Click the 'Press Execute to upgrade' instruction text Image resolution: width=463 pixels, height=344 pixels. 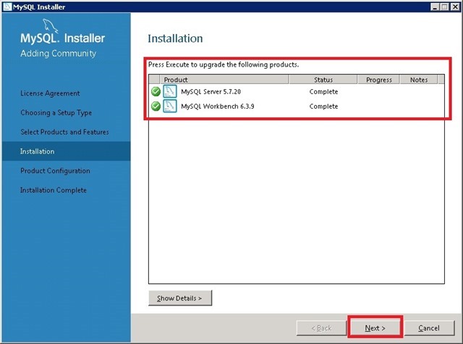click(224, 64)
